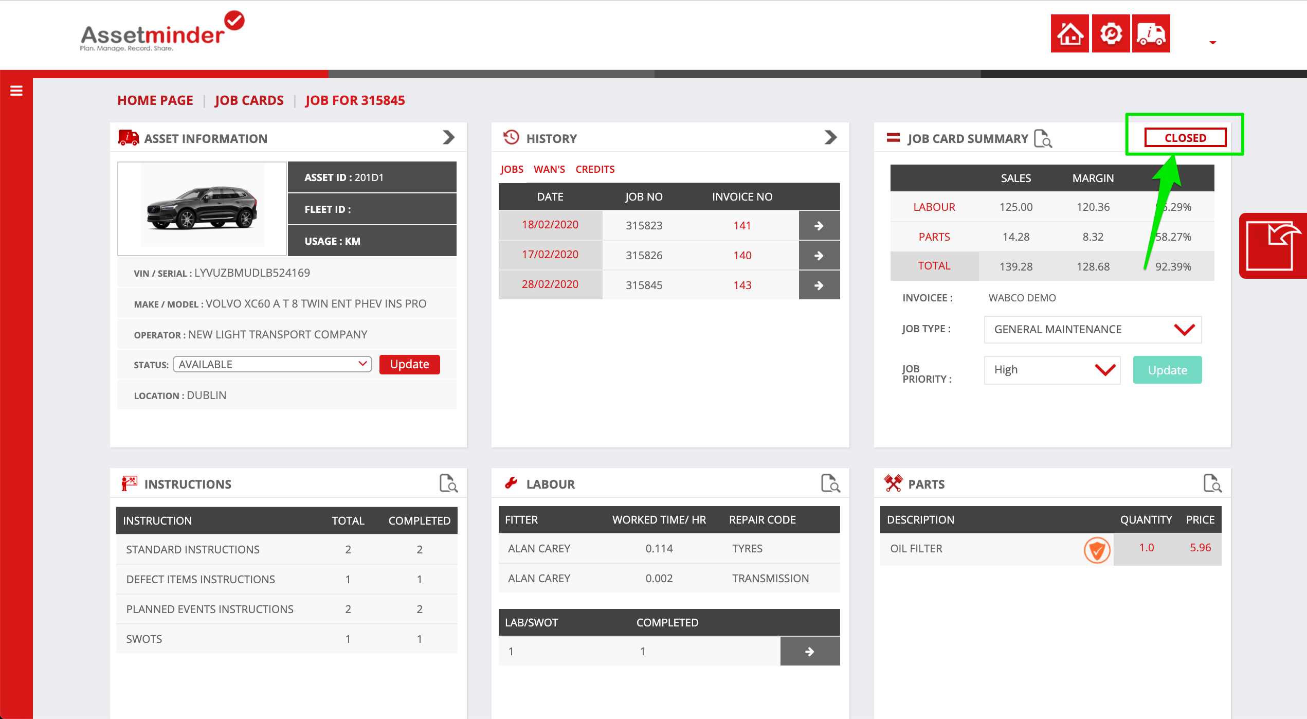
Task: Toggle the hamburger sidebar menu
Action: pyautogui.click(x=16, y=91)
